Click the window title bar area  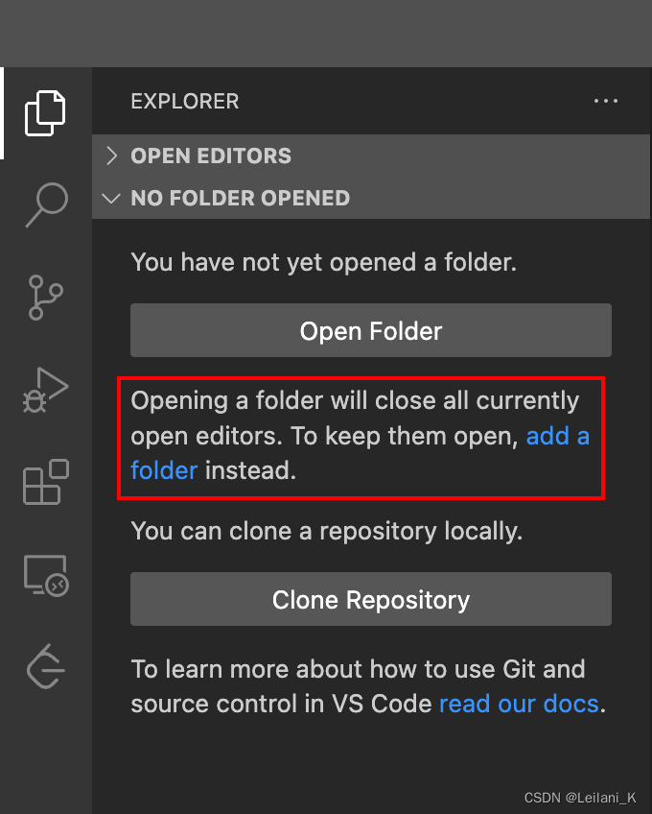coord(326,34)
